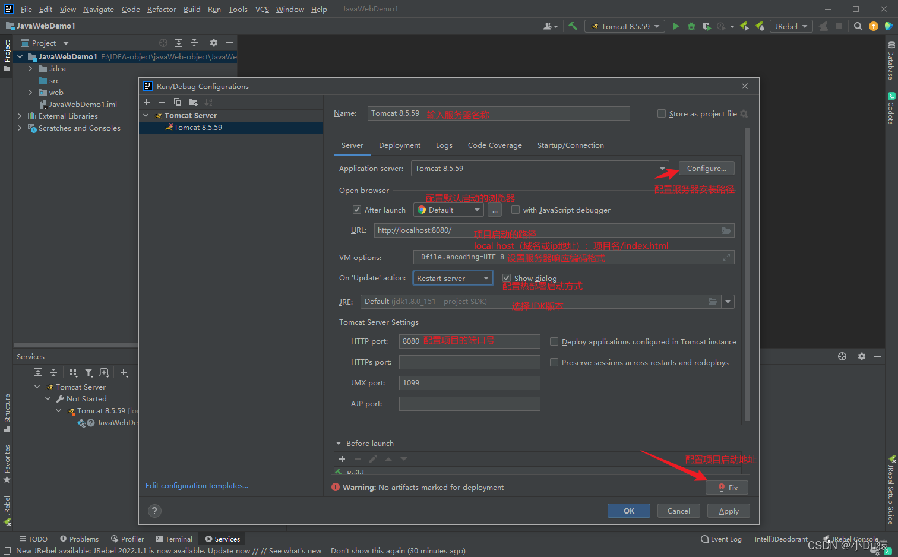
Task: Open Refactor menu
Action: pos(162,9)
